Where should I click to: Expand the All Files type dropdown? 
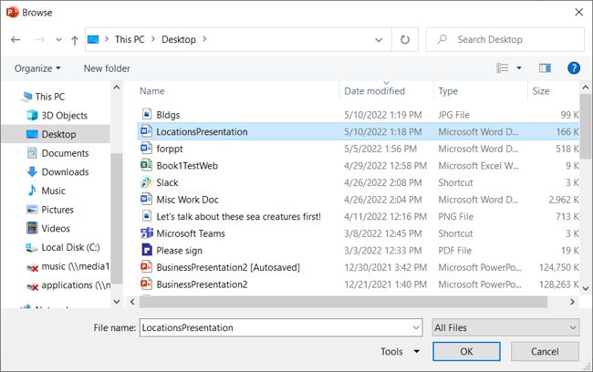(505, 327)
